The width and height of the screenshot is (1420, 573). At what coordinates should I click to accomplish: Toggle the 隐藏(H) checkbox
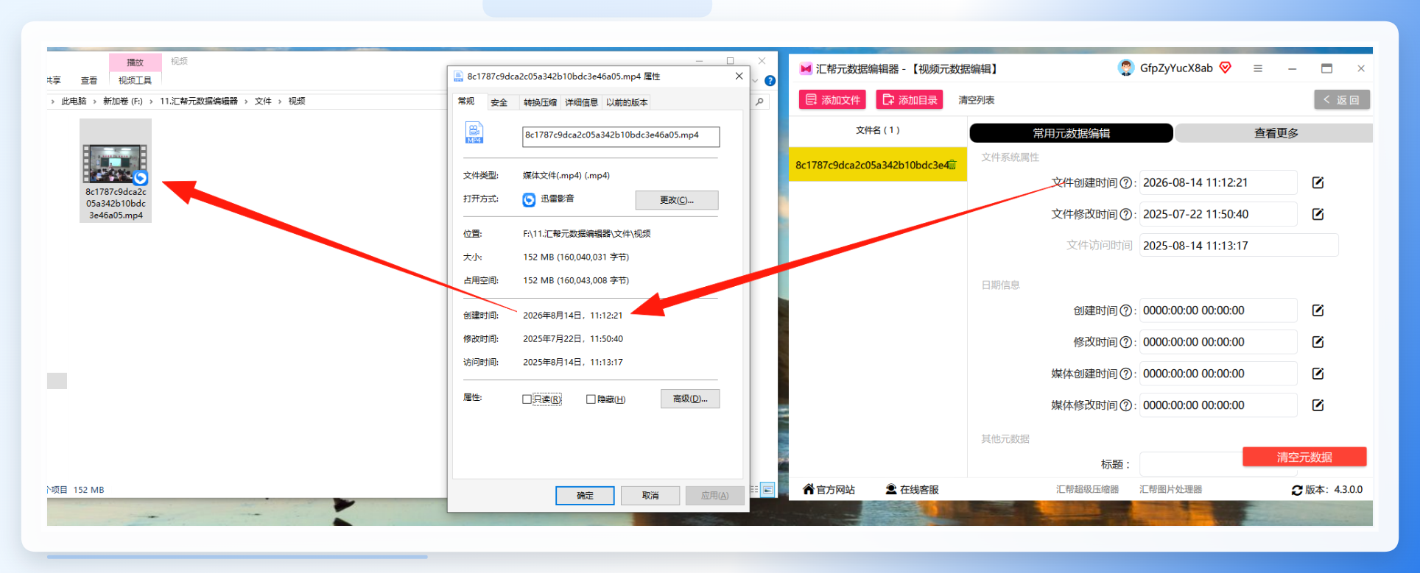(x=591, y=399)
